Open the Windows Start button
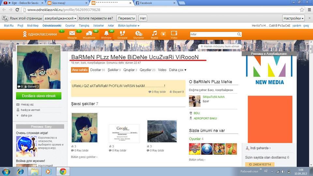The height and width of the screenshot is (176, 313). coord(6,172)
